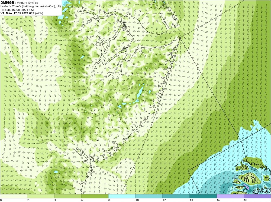Click the scale label '14'

pos(191,200)
